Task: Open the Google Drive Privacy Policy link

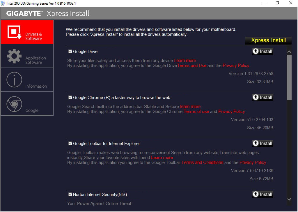Action: pyautogui.click(x=236, y=65)
